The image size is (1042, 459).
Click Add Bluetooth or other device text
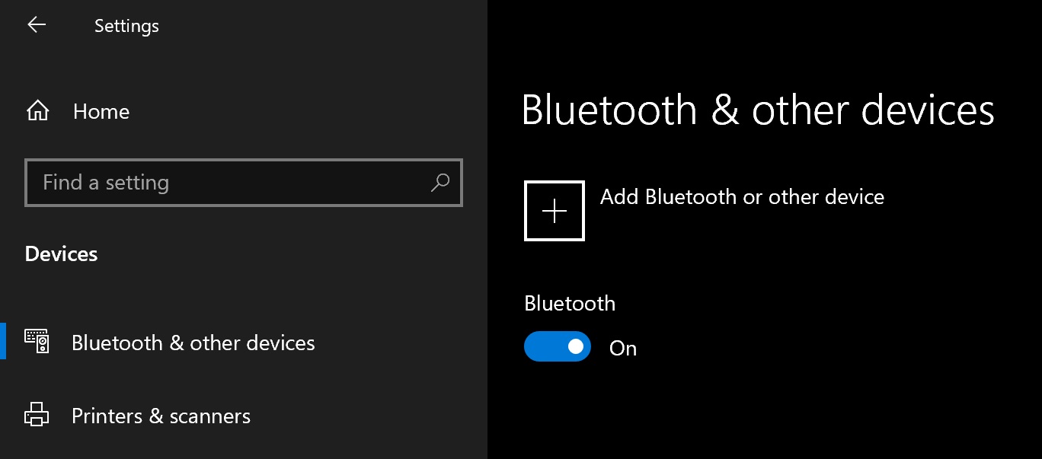pyautogui.click(x=742, y=197)
